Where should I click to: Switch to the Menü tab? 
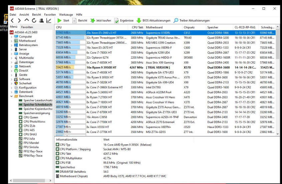(x=14, y=27)
